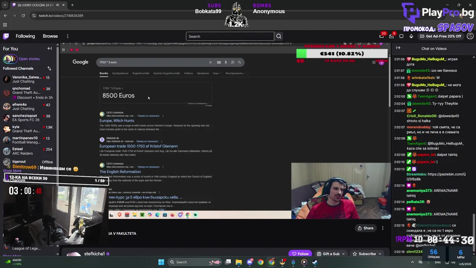The height and width of the screenshot is (268, 476).
Task: Click username Cristi_Ronaldo06 in chat
Action: coord(422,116)
